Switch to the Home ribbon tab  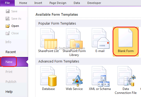click(x=23, y=3)
